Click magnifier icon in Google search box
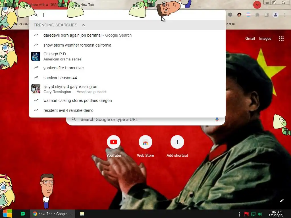The height and width of the screenshot is (218, 291). 74,120
